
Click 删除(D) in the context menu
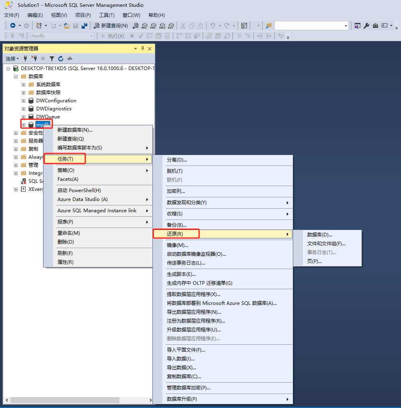[x=98, y=242]
